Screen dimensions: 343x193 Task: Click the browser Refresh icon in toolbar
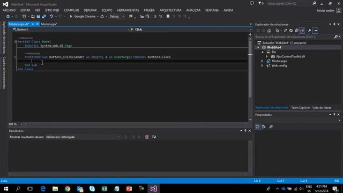[x=102, y=17]
